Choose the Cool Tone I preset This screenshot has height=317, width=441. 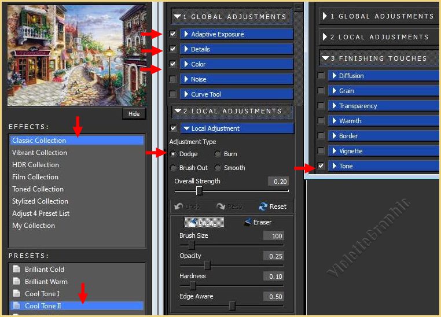[x=42, y=294]
